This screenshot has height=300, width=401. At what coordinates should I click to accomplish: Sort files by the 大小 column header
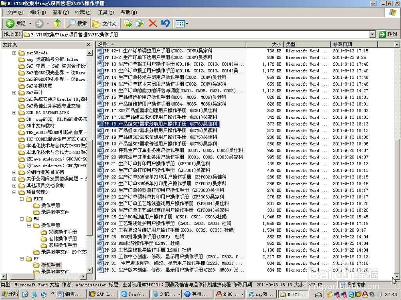pos(265,44)
